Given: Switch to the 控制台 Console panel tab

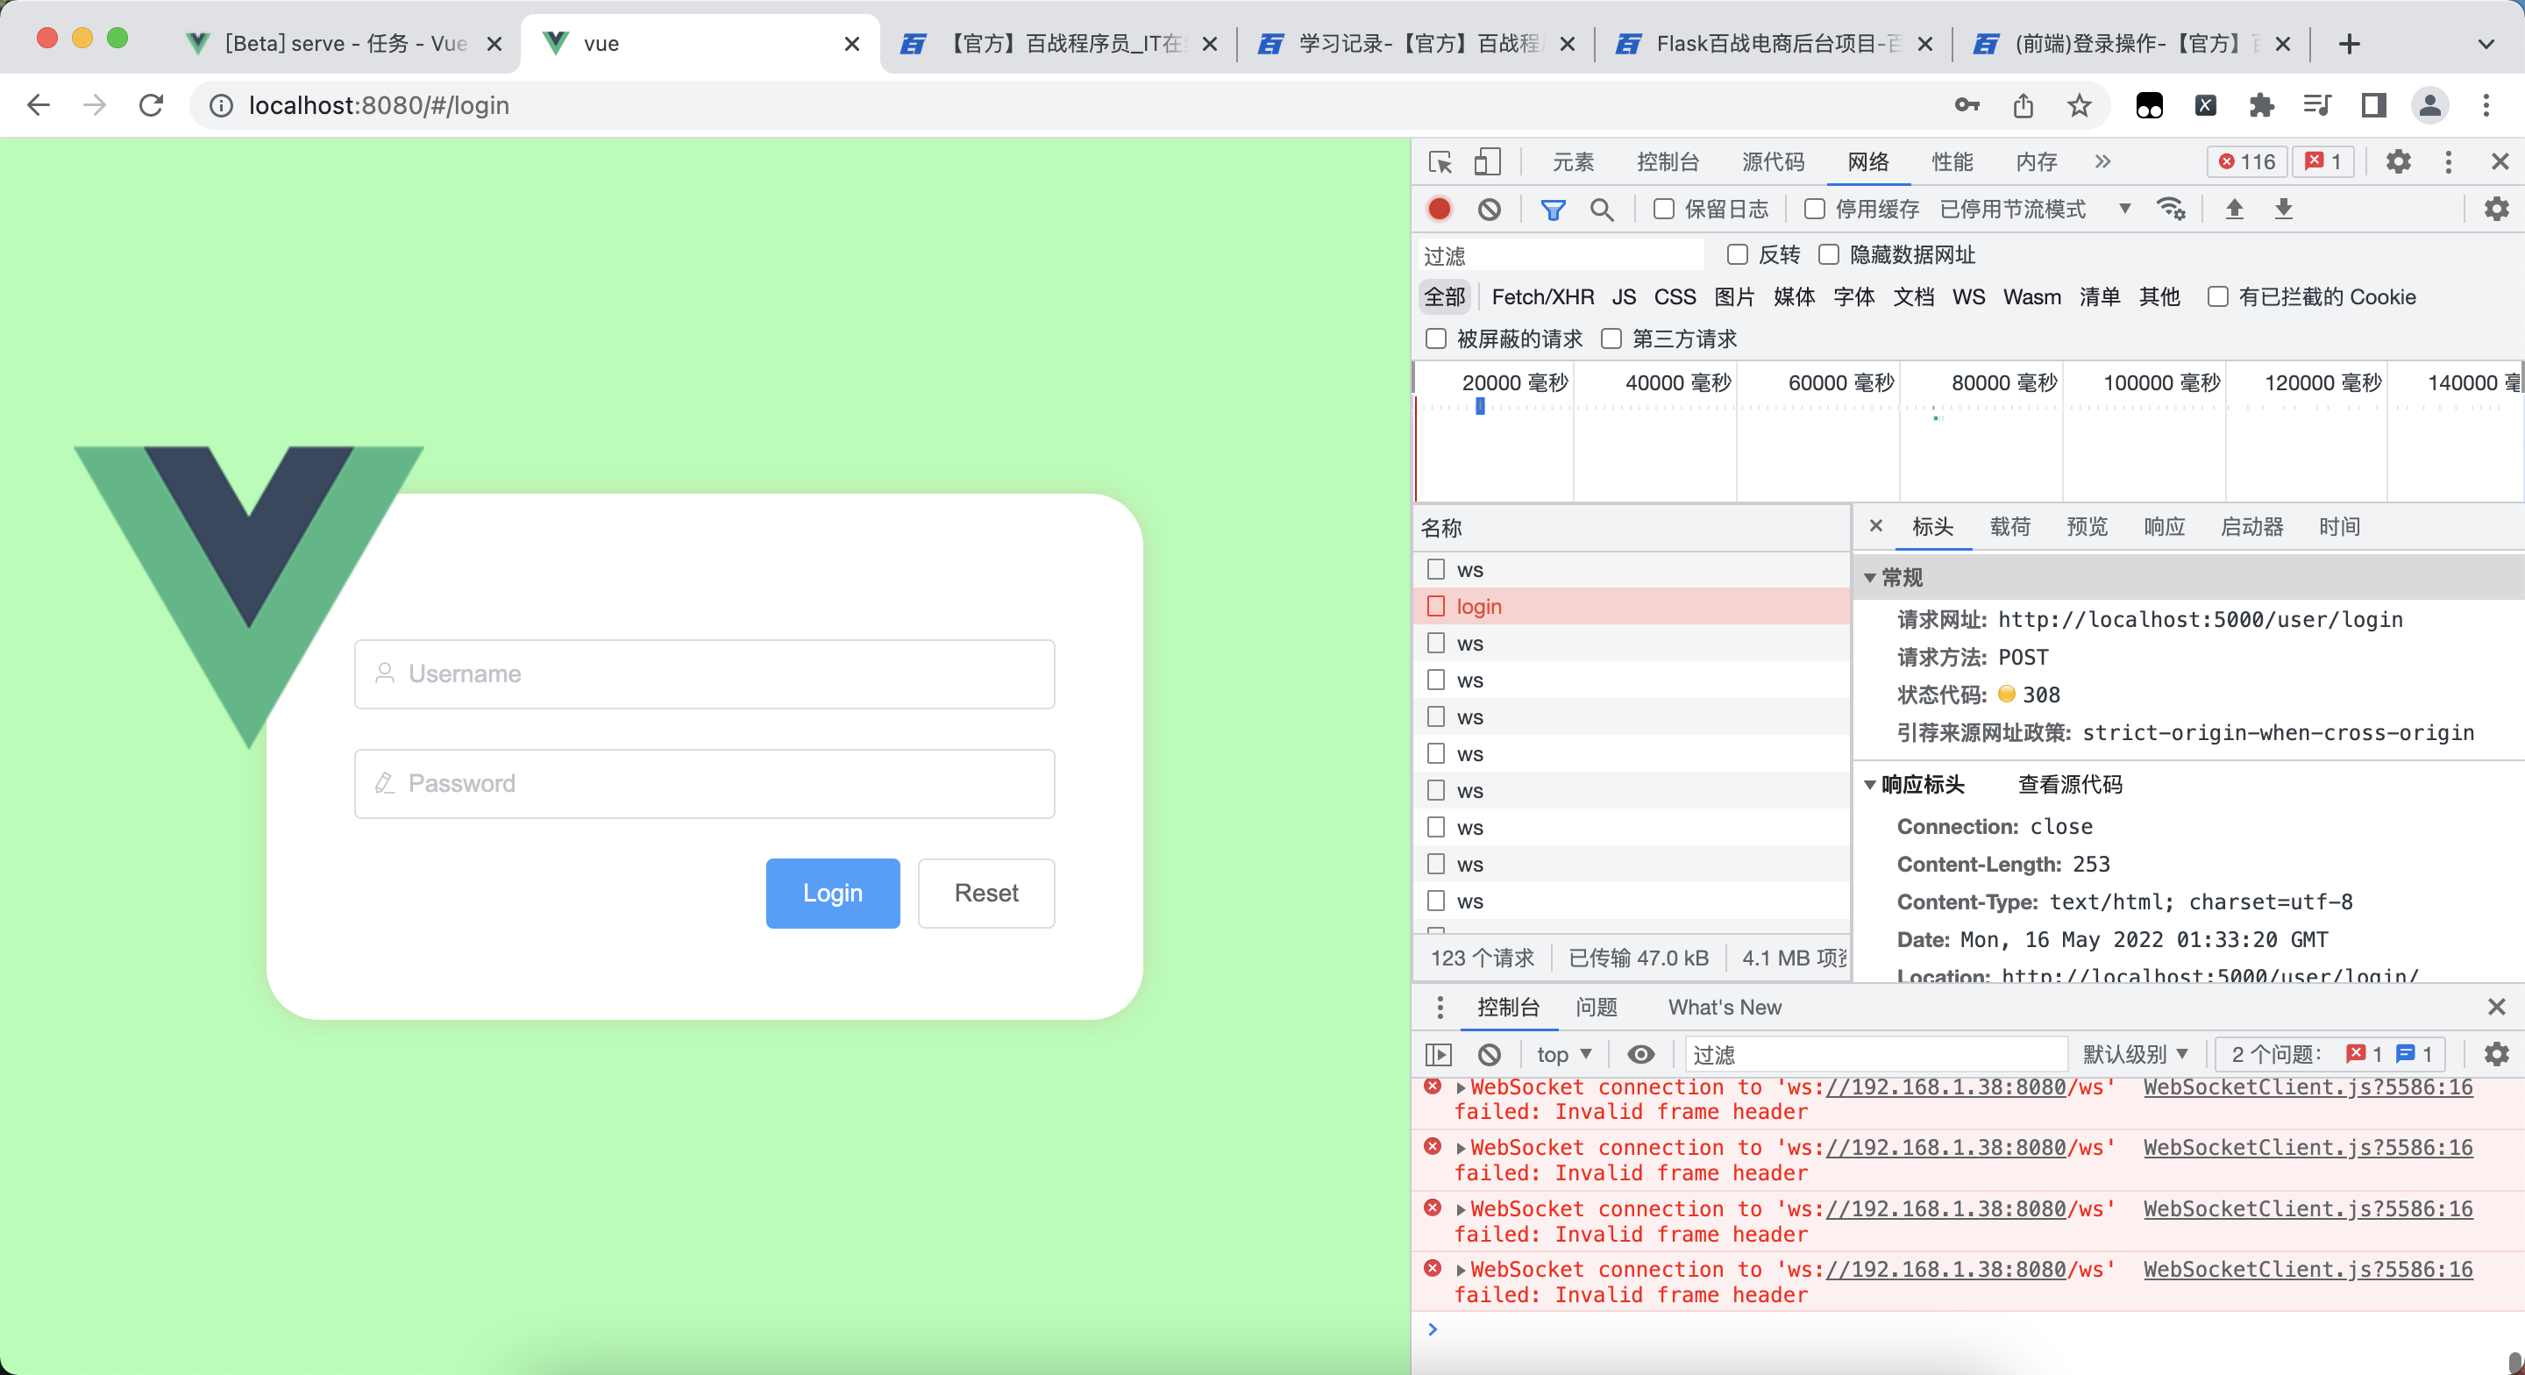Looking at the screenshot, I should tap(1668, 162).
